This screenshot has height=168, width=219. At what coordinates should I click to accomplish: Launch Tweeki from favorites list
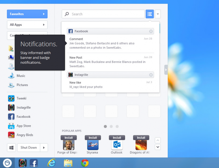click(x=17, y=98)
